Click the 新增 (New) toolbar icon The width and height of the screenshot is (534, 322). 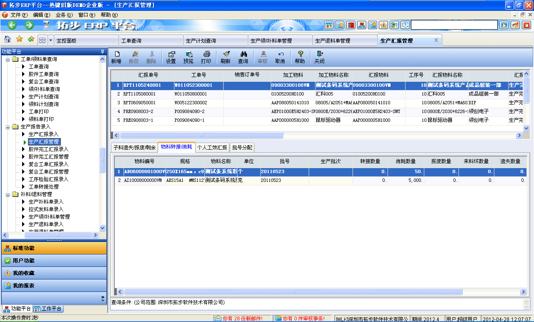(117, 56)
